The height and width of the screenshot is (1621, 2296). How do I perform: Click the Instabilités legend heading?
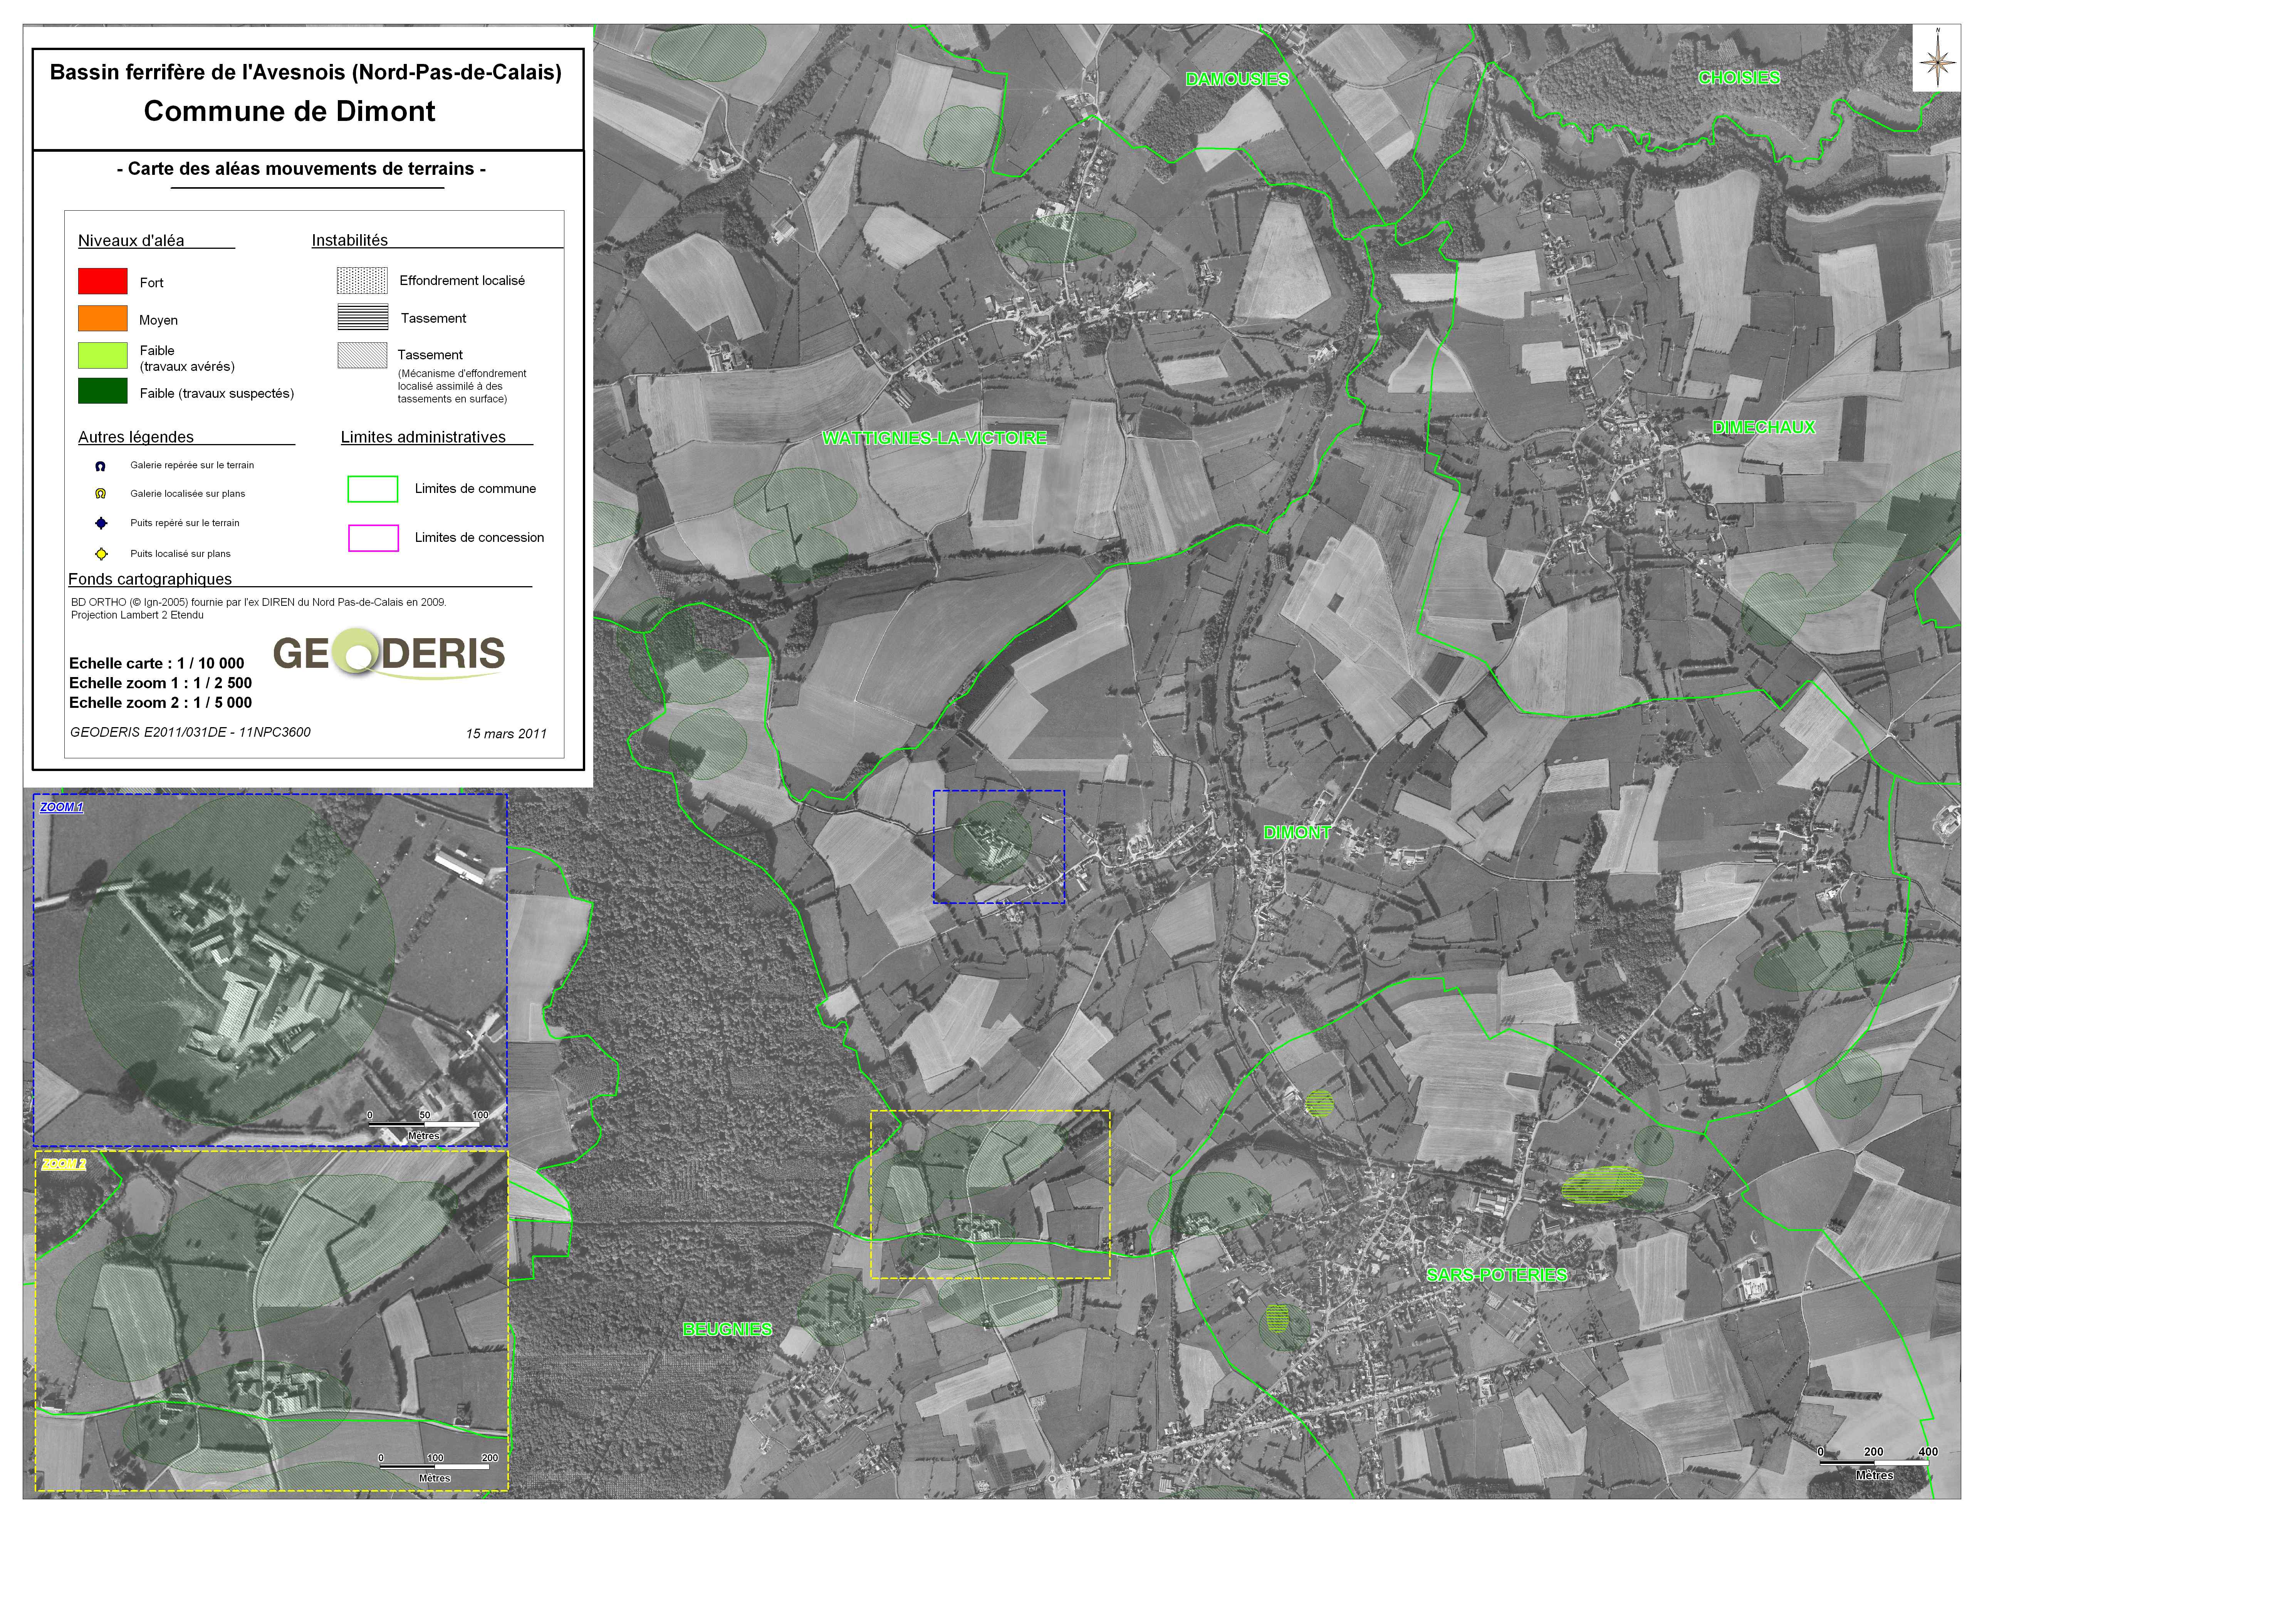(350, 240)
